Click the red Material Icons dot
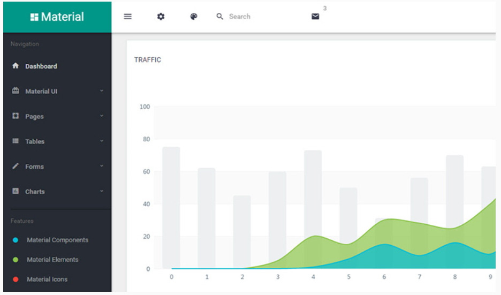This screenshot has width=501, height=295. (16, 279)
